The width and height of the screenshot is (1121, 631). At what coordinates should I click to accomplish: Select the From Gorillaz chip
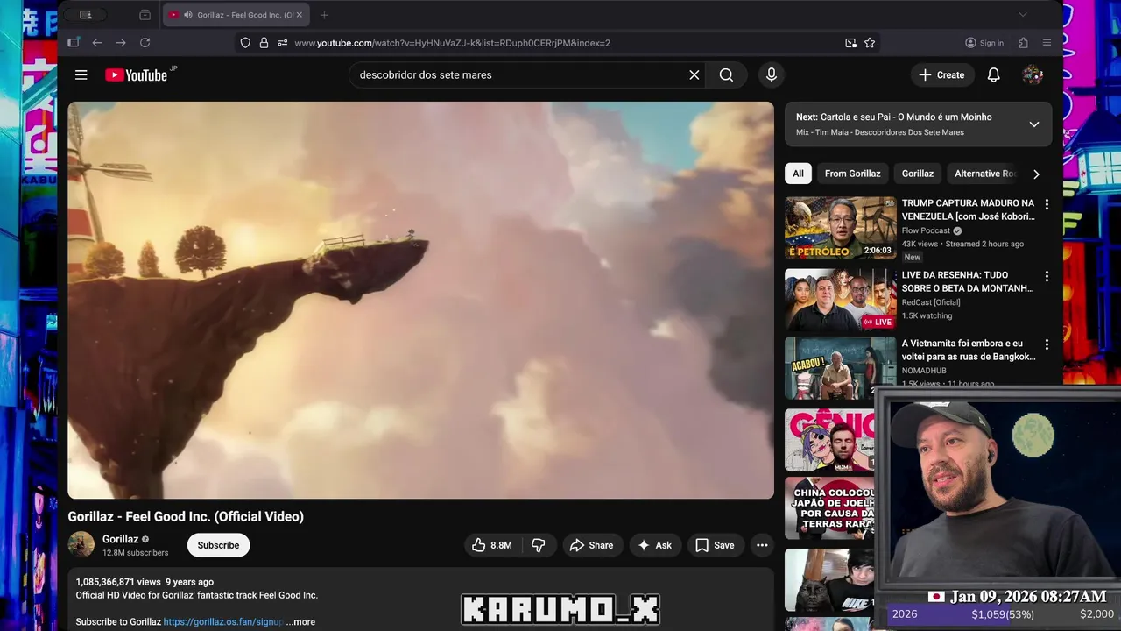tap(852, 174)
